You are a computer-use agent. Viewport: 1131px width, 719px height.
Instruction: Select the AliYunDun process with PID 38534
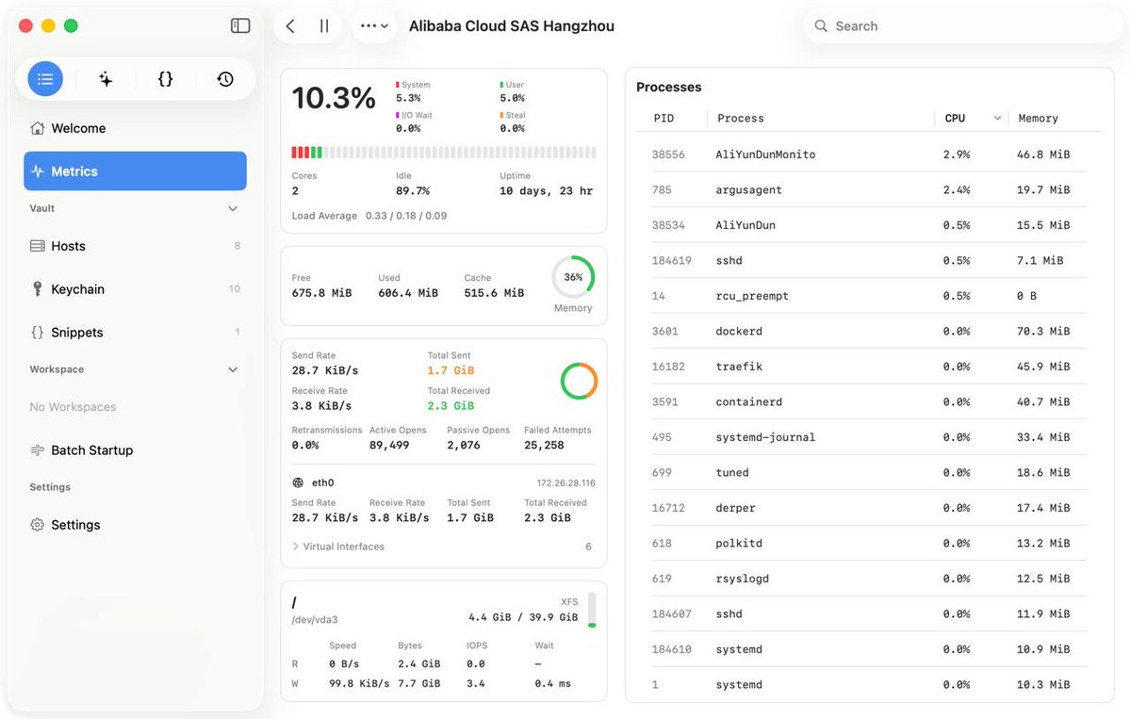(x=868, y=225)
